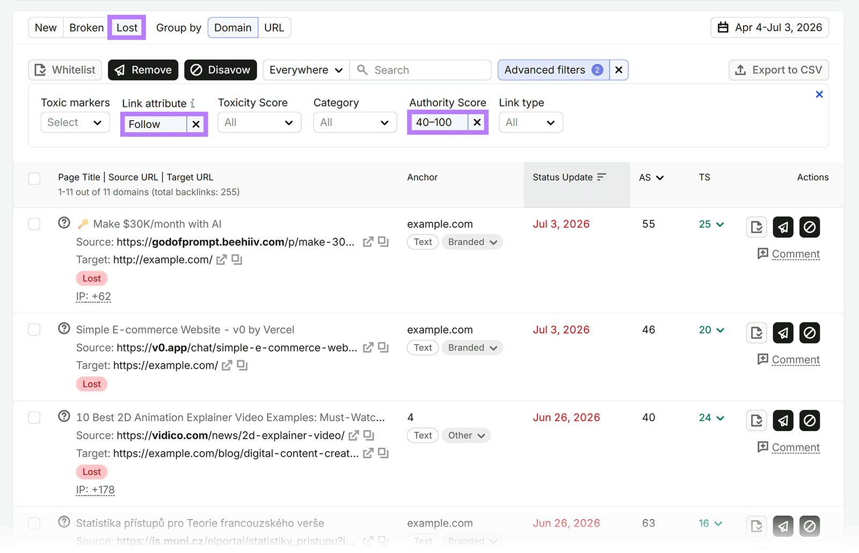
Task: Tick the select-all checkbox in the table header
Action: [34, 178]
